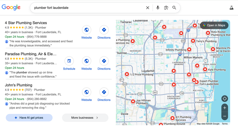
Task: Click the John's Plumbing (707) review count
Action: [x=28, y=90]
